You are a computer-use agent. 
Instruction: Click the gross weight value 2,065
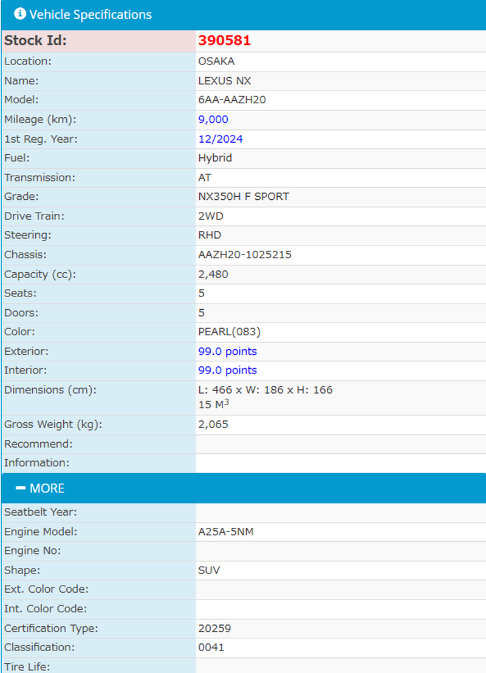click(x=213, y=424)
